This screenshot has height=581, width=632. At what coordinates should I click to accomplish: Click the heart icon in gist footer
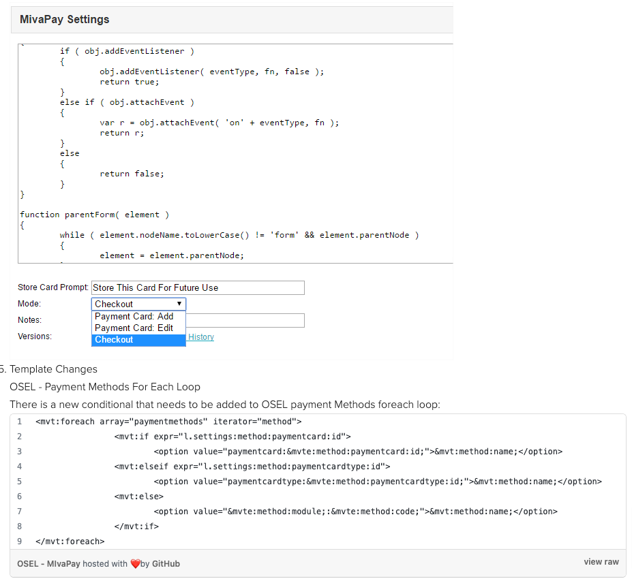[136, 564]
